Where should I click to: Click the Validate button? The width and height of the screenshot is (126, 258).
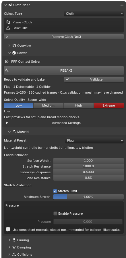tap(94, 79)
